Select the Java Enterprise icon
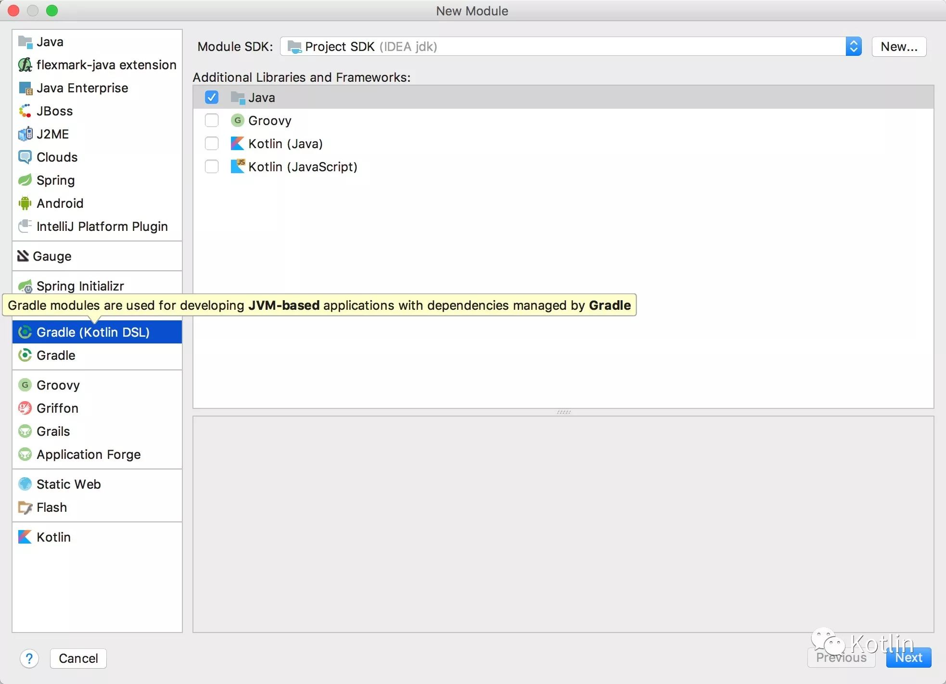946x684 pixels. pyautogui.click(x=25, y=88)
